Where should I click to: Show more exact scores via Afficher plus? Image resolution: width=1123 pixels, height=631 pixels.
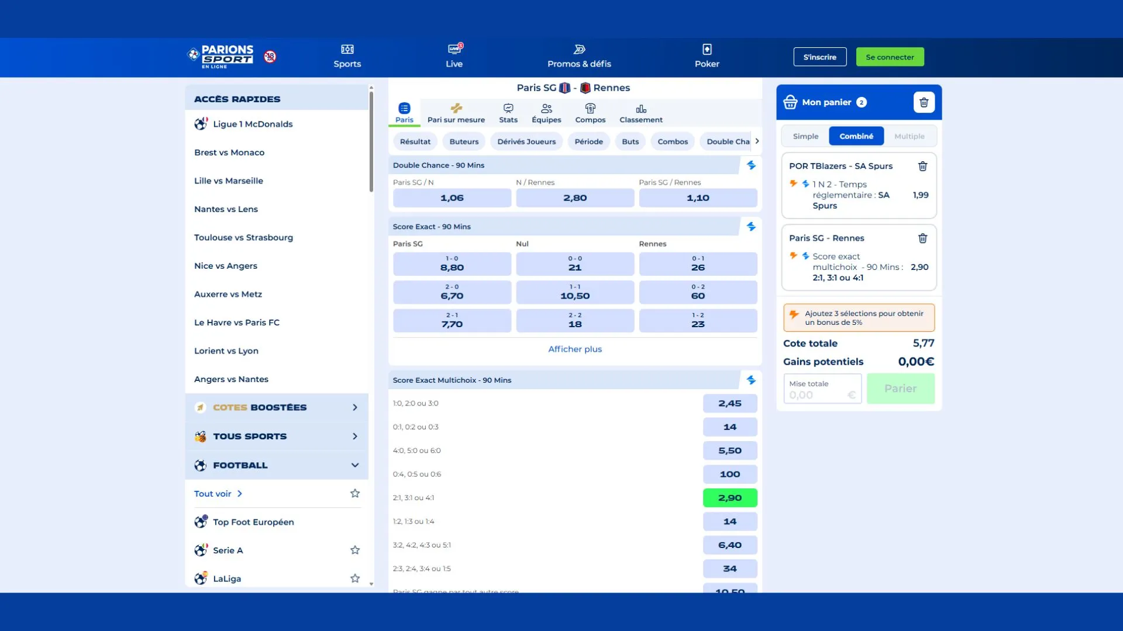tap(574, 349)
